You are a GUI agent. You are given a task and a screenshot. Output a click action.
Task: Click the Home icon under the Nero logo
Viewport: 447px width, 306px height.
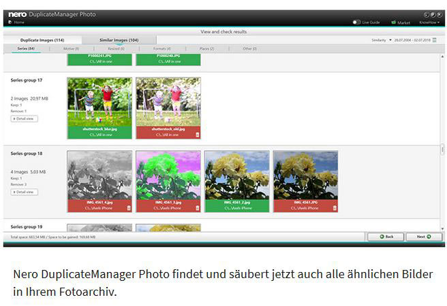tap(10, 22)
